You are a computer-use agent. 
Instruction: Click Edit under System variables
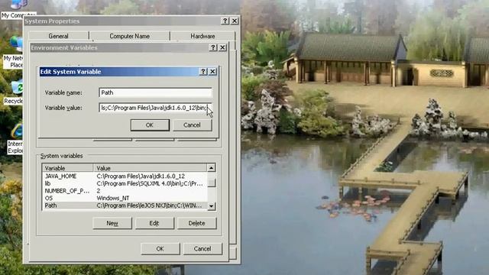point(154,223)
